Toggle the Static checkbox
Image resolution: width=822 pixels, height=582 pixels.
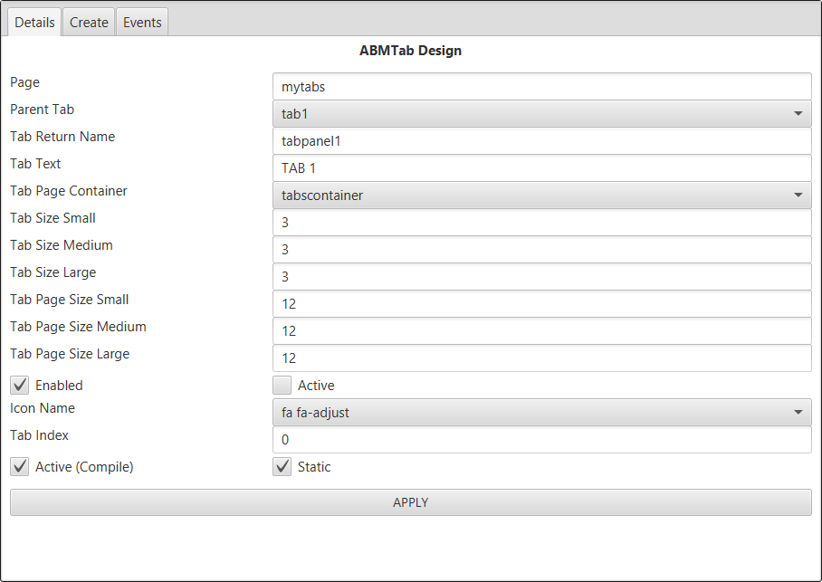tap(282, 467)
